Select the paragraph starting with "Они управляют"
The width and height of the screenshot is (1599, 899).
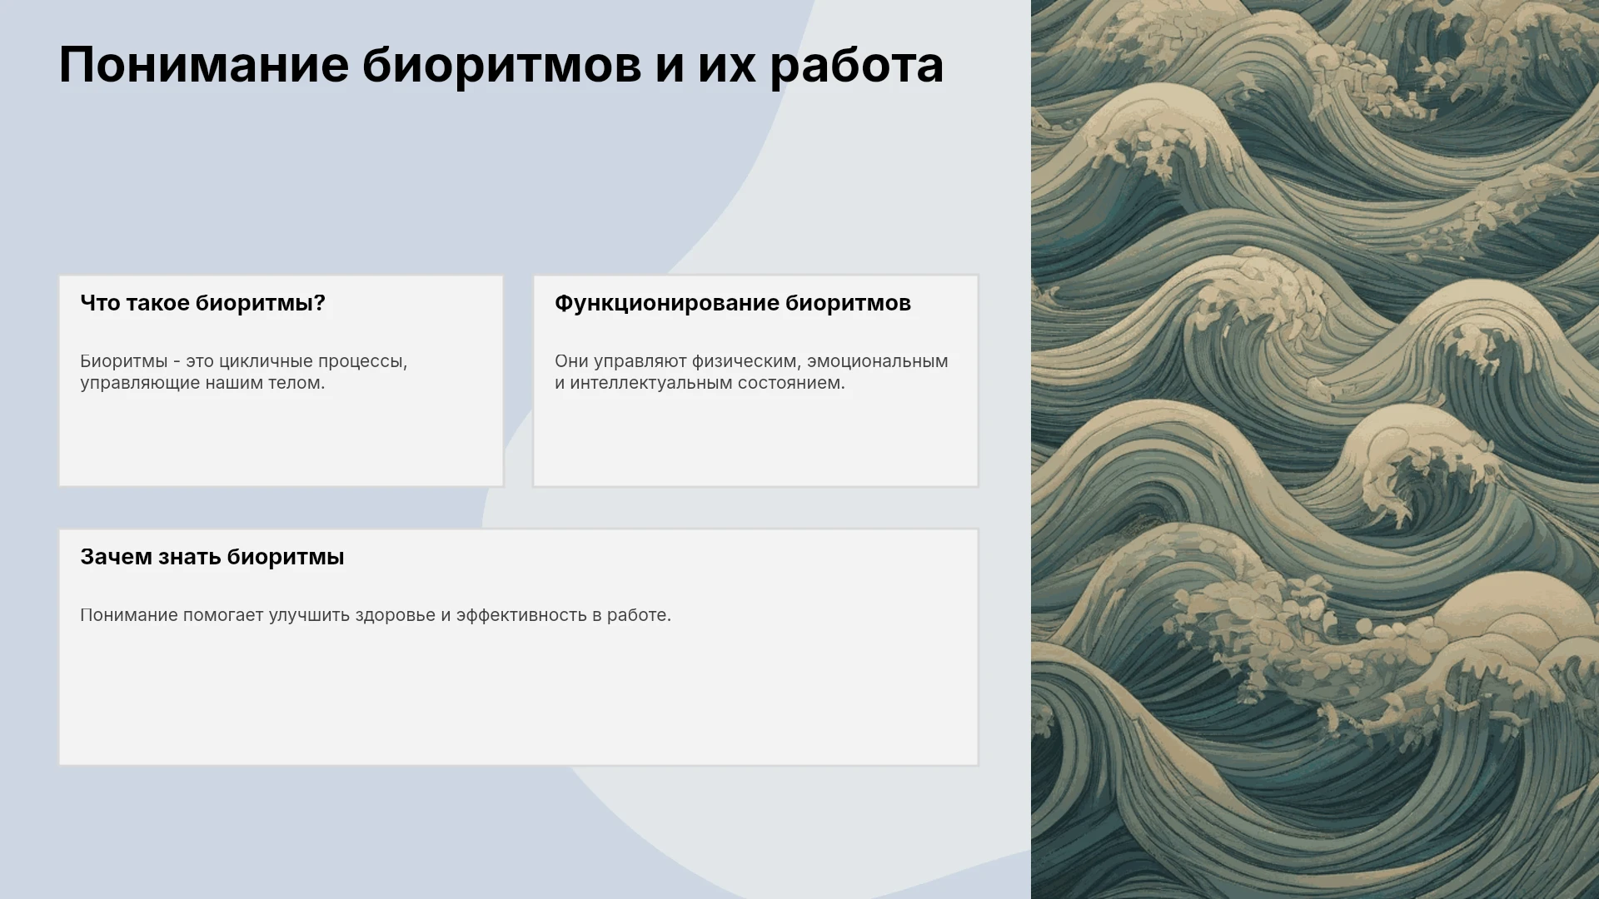coord(751,372)
